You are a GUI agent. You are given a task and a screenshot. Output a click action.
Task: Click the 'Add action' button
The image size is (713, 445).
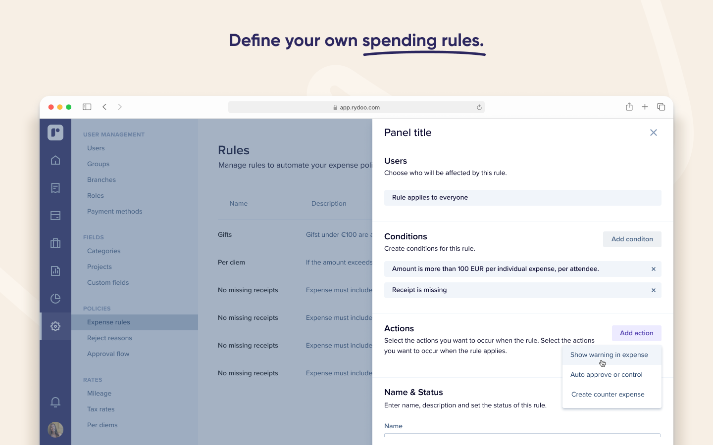click(x=636, y=333)
